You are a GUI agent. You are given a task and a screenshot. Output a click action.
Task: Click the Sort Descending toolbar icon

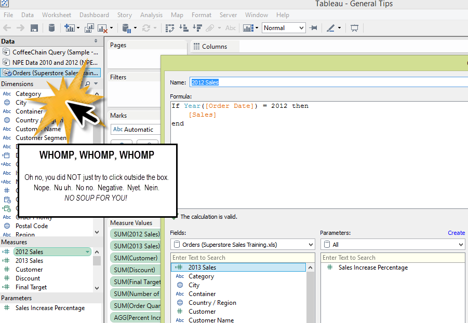197,28
